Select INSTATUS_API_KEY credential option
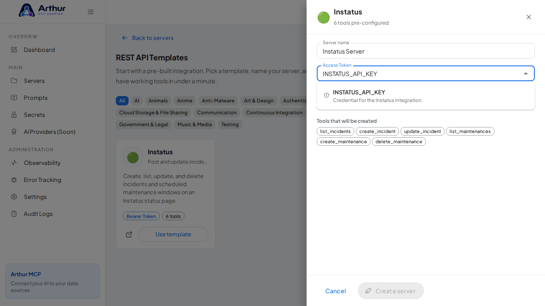 click(x=426, y=96)
